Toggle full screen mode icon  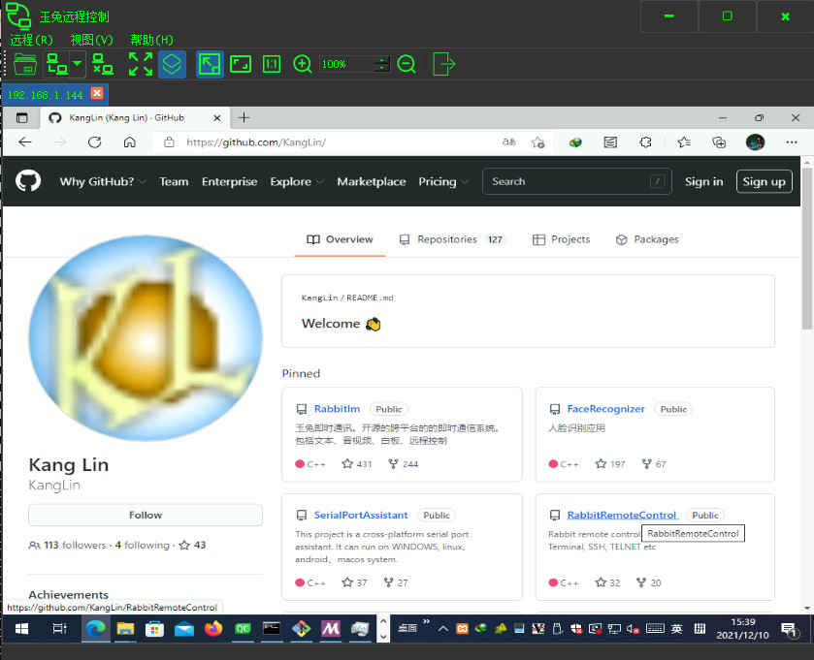coord(140,64)
